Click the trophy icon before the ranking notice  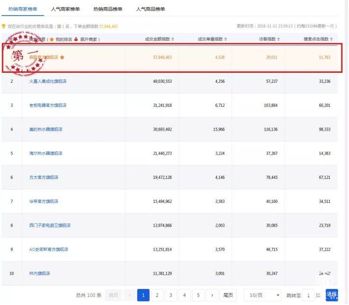pyautogui.click(x=4, y=26)
